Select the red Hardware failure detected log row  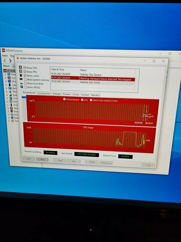tap(93, 78)
